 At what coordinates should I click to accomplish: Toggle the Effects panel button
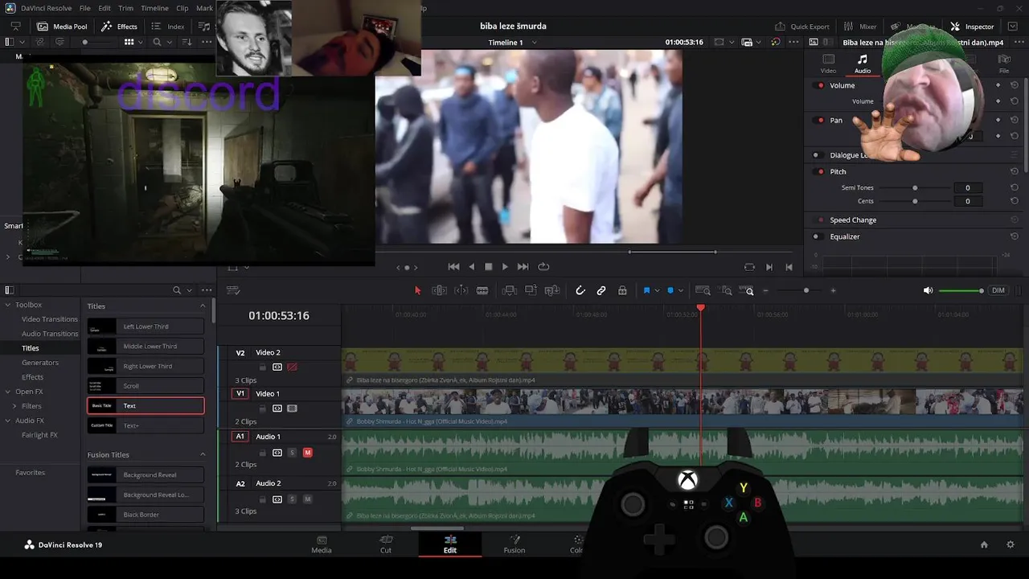click(x=120, y=27)
